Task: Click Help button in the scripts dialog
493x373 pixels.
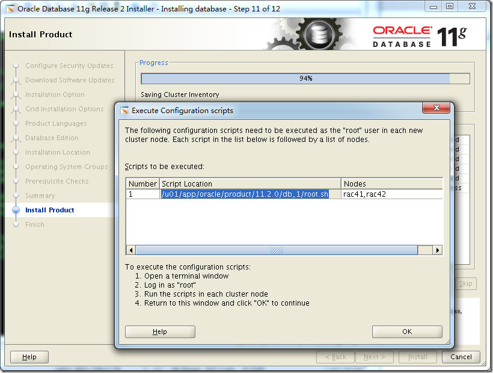Action: pos(160,331)
